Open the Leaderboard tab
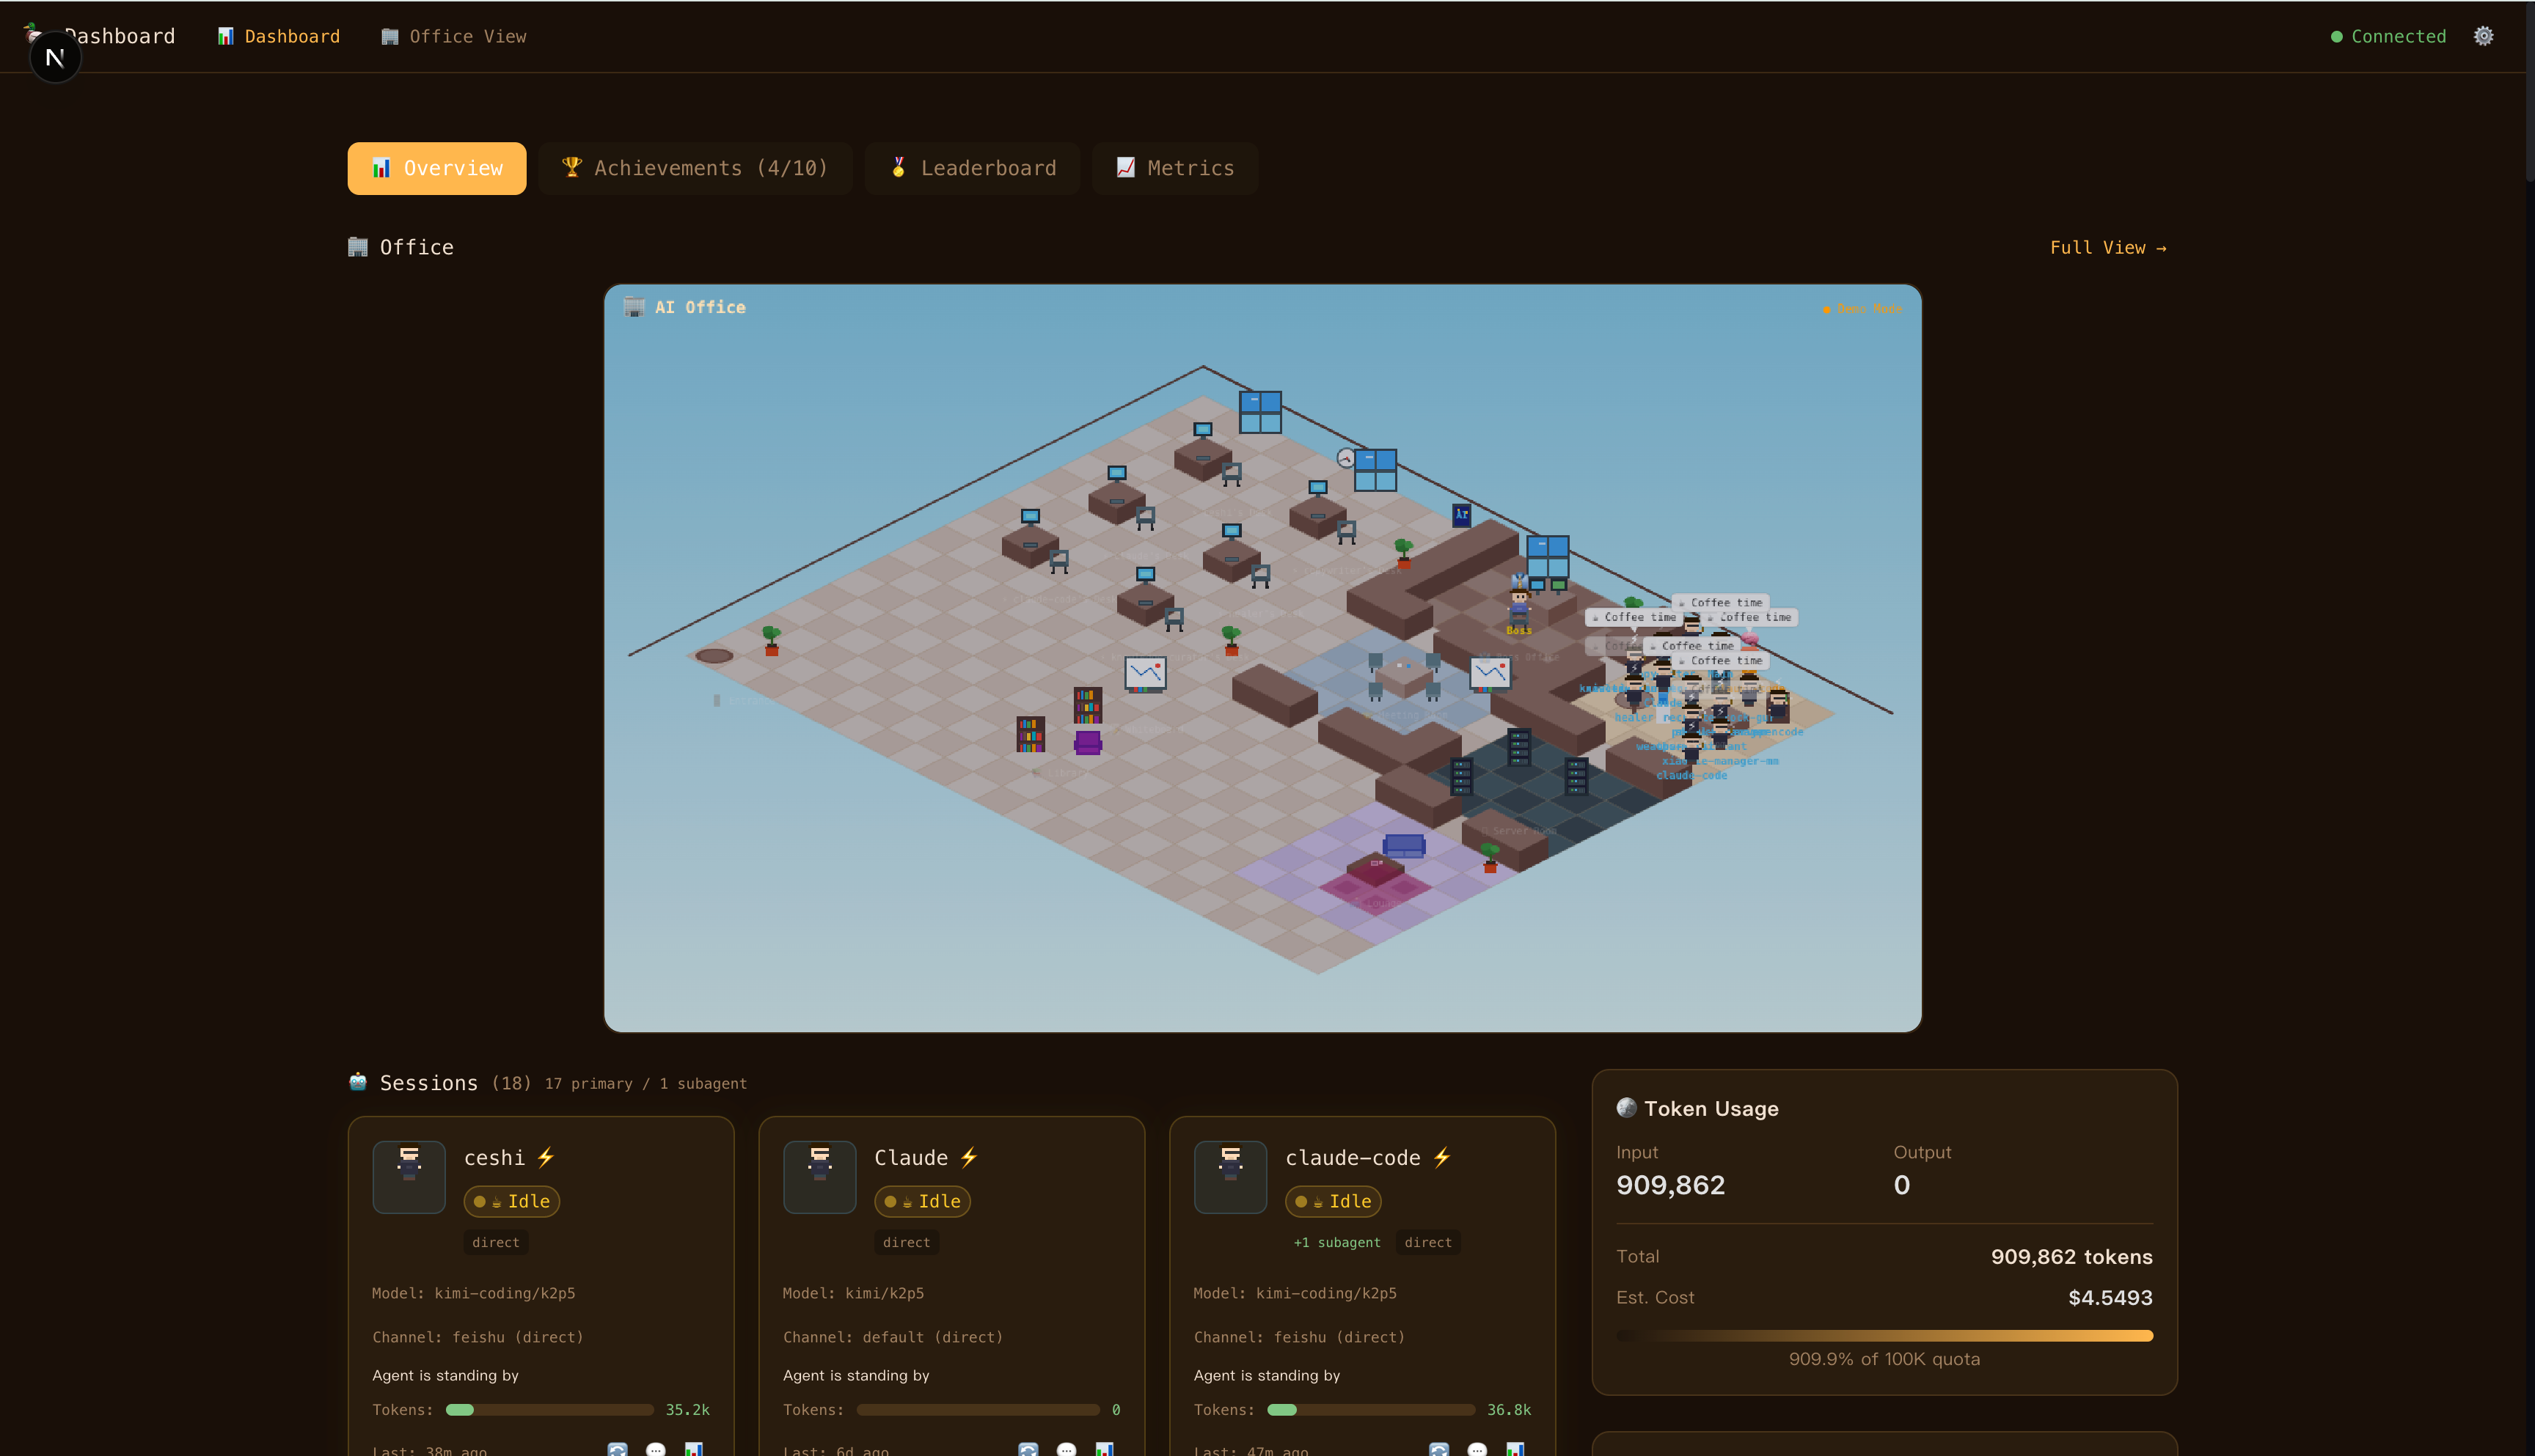 (973, 168)
